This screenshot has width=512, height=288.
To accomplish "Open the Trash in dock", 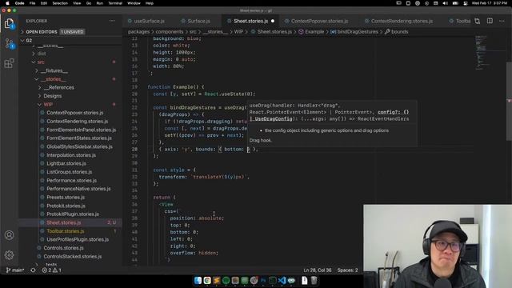I will 314,281.
